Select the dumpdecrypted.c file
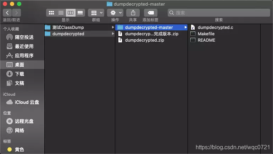The image size is (273, 154). tap(224, 28)
